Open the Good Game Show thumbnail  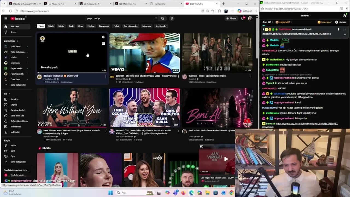(145, 108)
